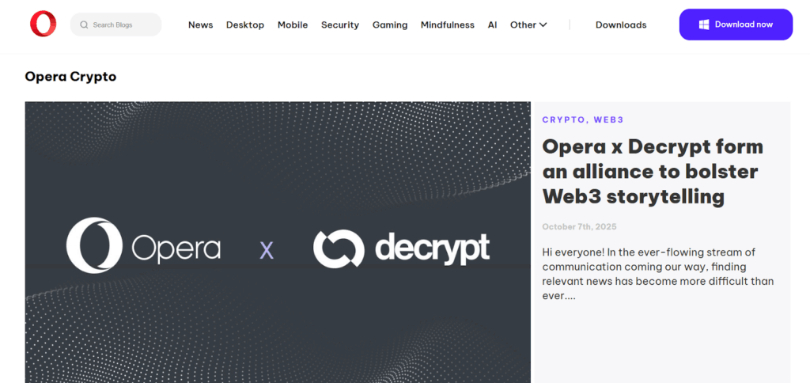Focus the Search Blogs input field
Image resolution: width=810 pixels, height=383 pixels.
(x=123, y=25)
